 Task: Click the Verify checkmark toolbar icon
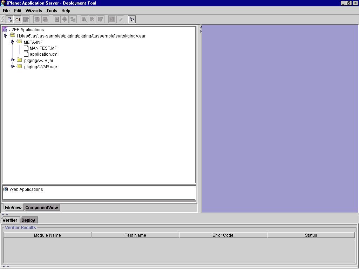(120, 20)
